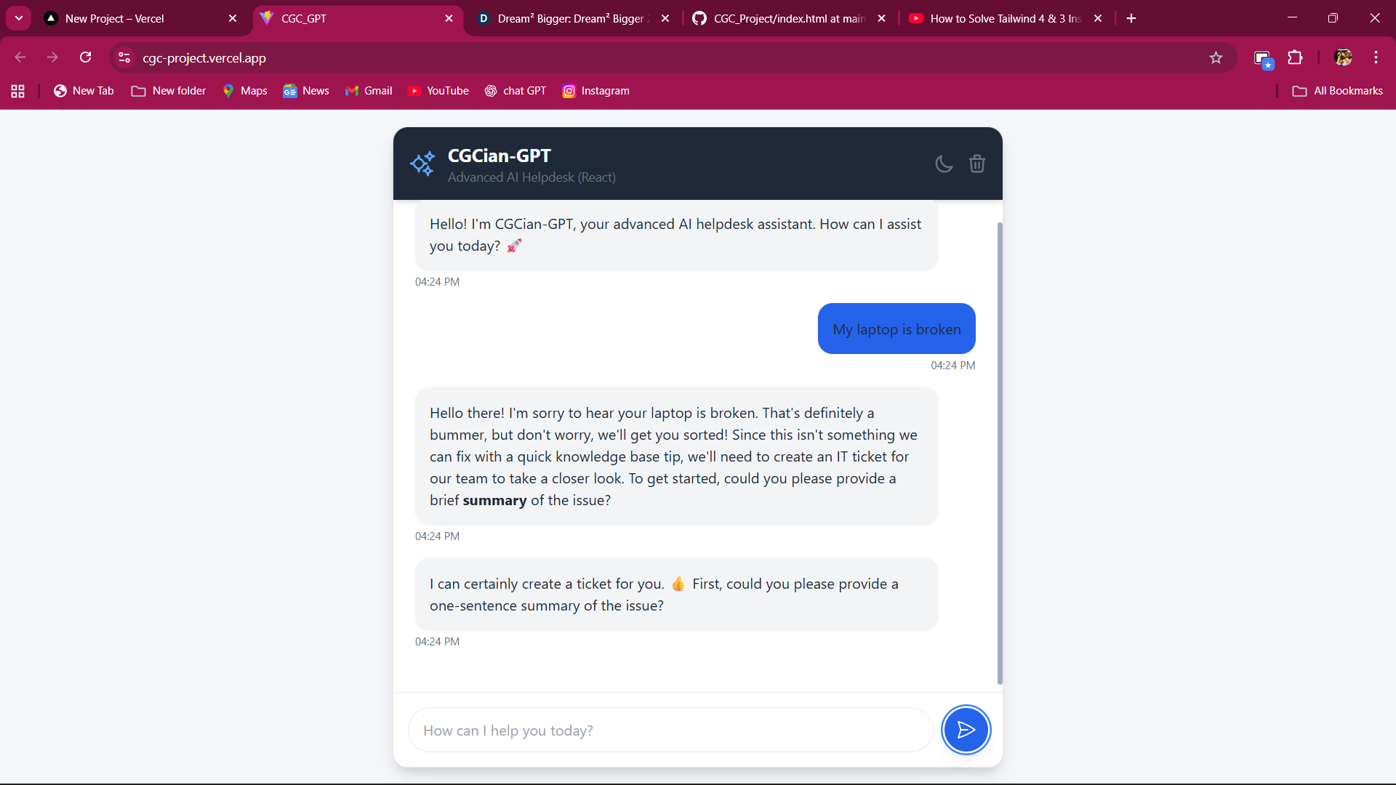Open the YouTube bookmark
The height and width of the screenshot is (785, 1396).
[438, 91]
